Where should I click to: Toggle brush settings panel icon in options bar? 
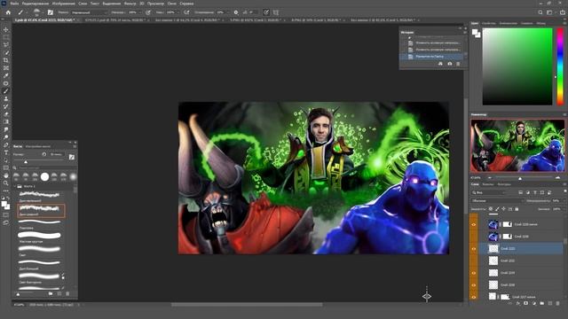click(x=51, y=12)
